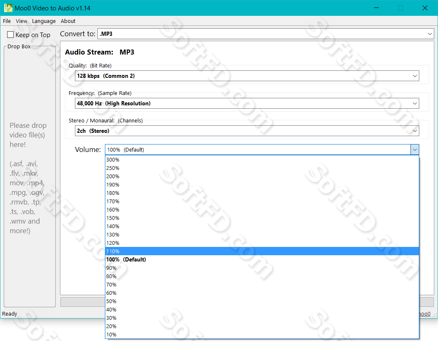Select 200% volume option

[262, 177]
